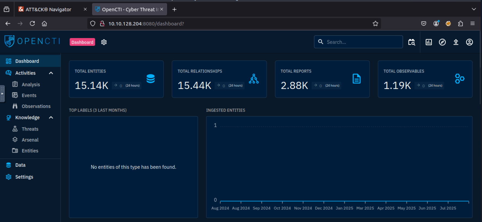Image resolution: width=482 pixels, height=222 pixels.
Task: Click the Settings cog icon in sidebar
Action: [x=9, y=177]
